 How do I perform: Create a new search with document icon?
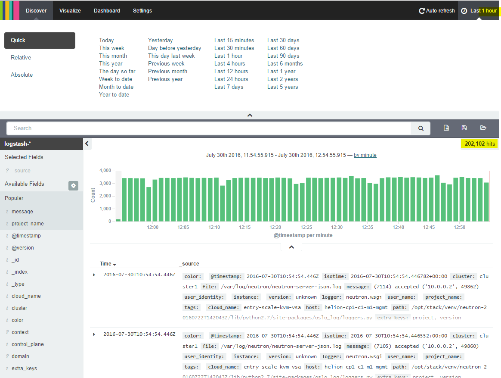click(446, 128)
